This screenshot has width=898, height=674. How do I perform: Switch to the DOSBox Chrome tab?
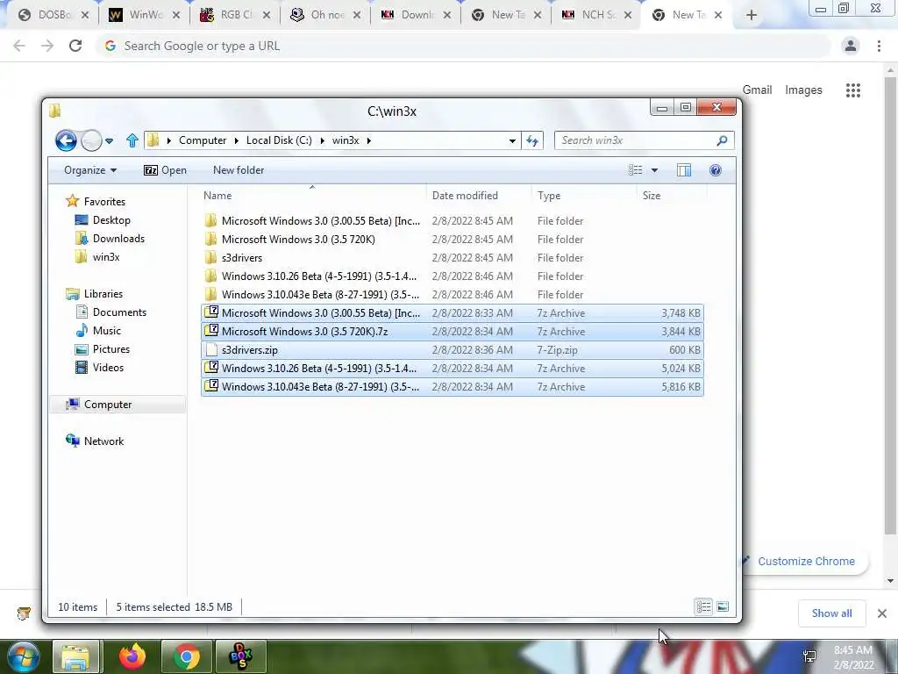tap(53, 16)
